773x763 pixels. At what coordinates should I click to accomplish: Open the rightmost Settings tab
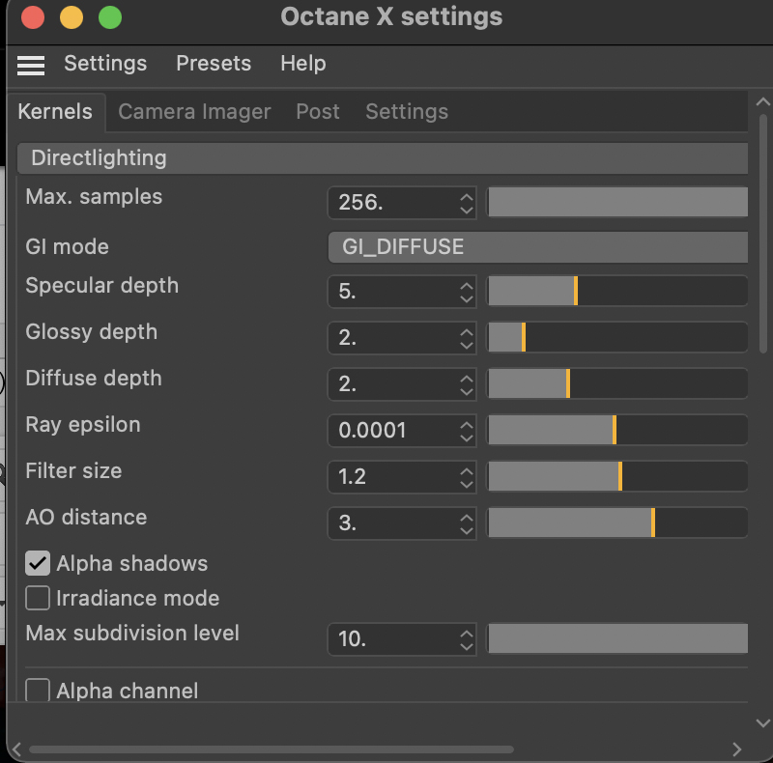pos(407,112)
